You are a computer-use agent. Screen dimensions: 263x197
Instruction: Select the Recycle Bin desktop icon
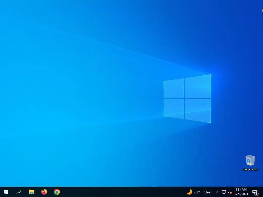[250, 163]
